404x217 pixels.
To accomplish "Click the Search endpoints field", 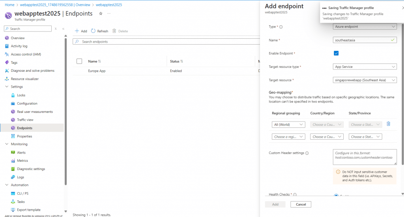I will coord(166,41).
